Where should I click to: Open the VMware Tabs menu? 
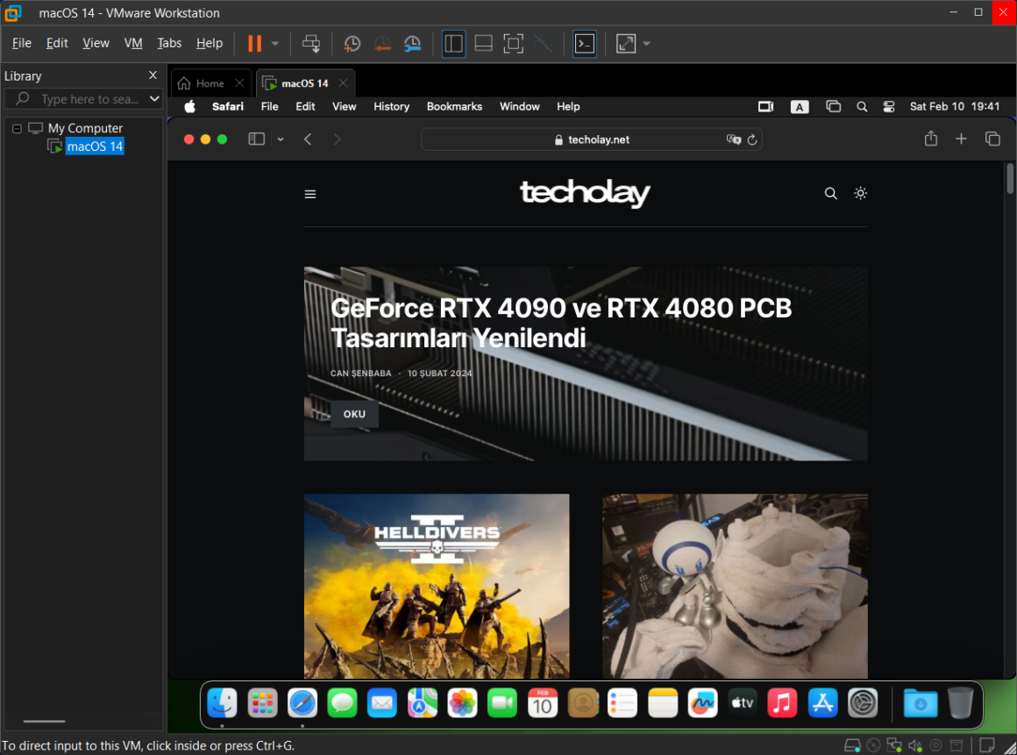tap(169, 43)
